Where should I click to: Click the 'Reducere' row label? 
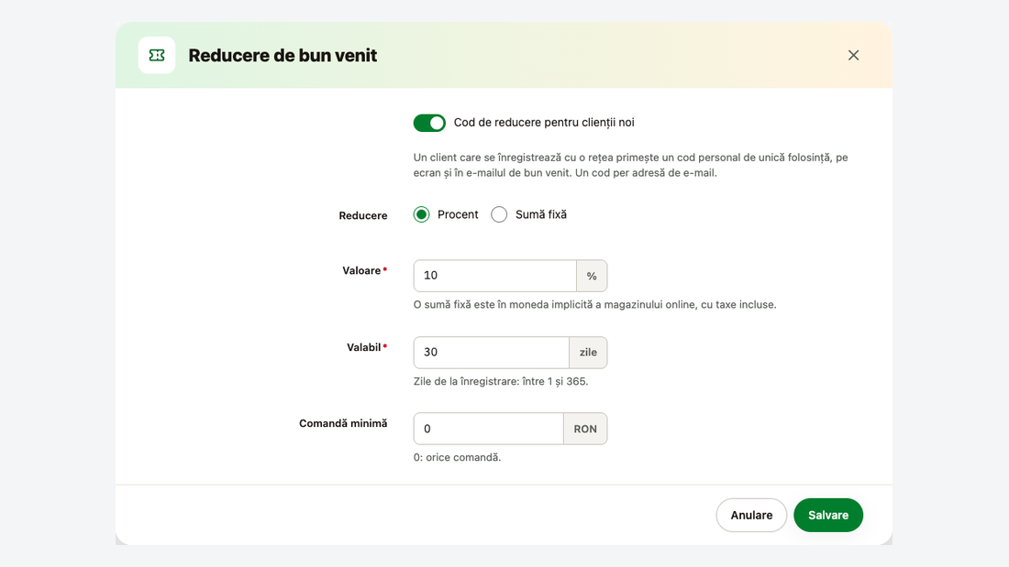click(x=363, y=215)
